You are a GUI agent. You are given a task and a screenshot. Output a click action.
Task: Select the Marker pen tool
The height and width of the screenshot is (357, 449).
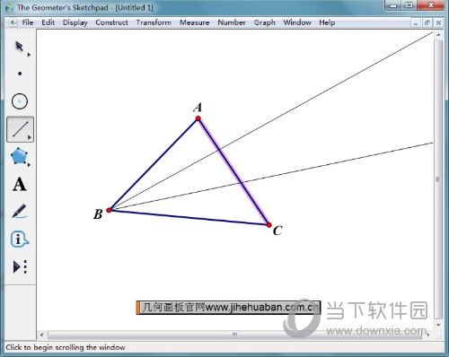pos(19,211)
